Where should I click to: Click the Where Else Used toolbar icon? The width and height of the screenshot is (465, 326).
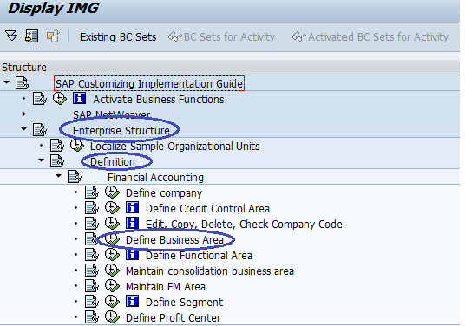32,36
